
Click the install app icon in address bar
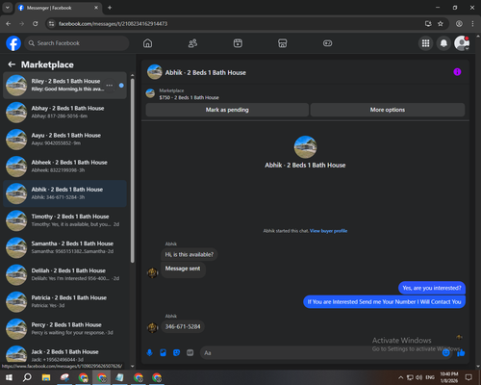428,24
